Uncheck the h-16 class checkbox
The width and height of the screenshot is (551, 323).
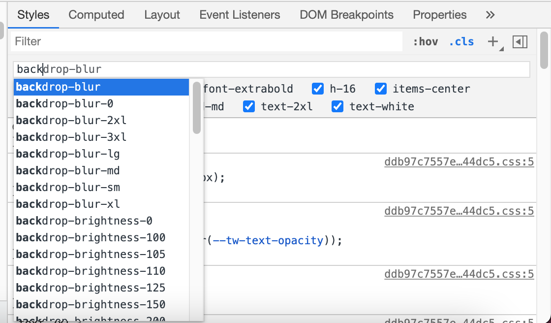point(318,89)
